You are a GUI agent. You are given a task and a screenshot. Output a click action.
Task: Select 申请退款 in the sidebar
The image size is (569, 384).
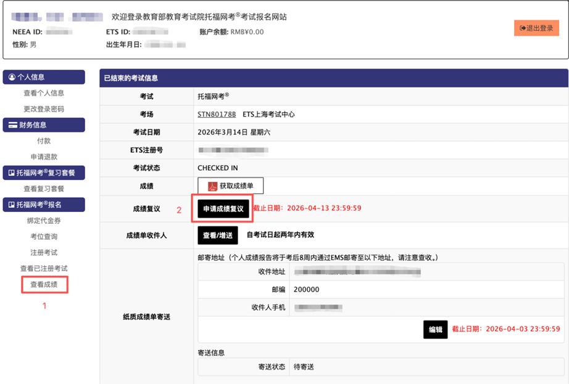(44, 157)
